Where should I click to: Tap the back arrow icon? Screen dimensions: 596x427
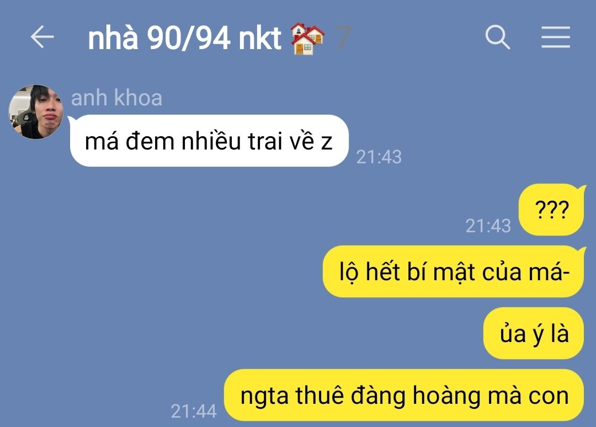pyautogui.click(x=42, y=37)
